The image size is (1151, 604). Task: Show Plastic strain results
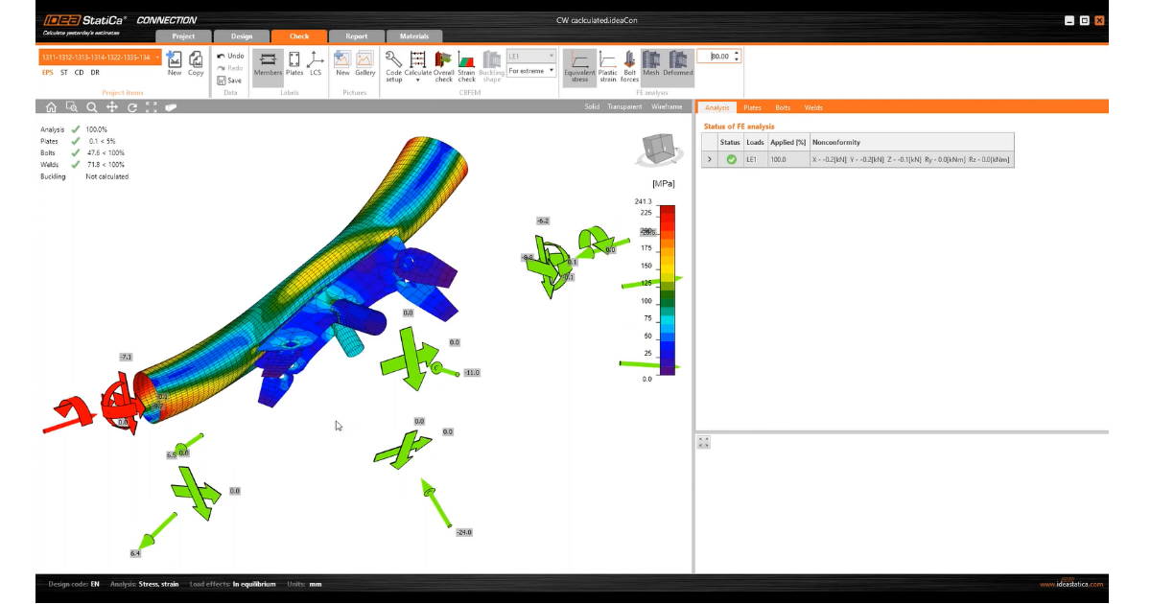(607, 64)
